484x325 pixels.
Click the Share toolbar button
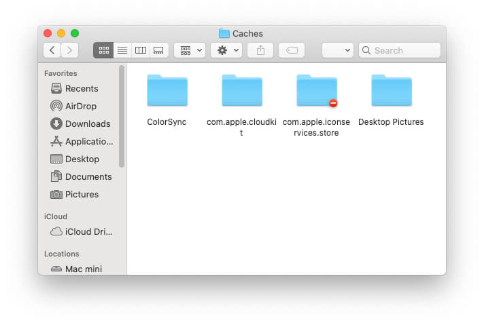coord(260,50)
